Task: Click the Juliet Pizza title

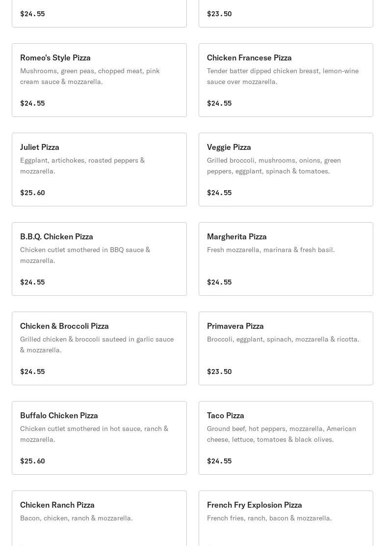Action: (40, 147)
